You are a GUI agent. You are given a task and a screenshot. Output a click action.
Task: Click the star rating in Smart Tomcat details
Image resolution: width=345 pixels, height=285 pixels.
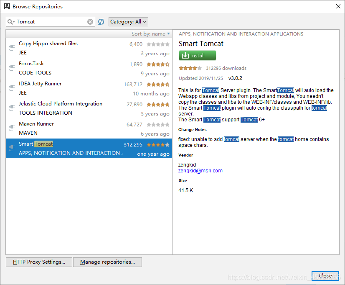tap(190, 68)
